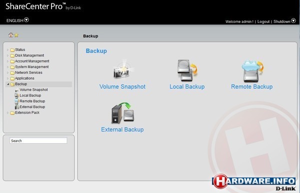The image size is (300, 193).
Task: Open the Shutdown dropdown arrow
Action: pyautogui.click(x=293, y=20)
